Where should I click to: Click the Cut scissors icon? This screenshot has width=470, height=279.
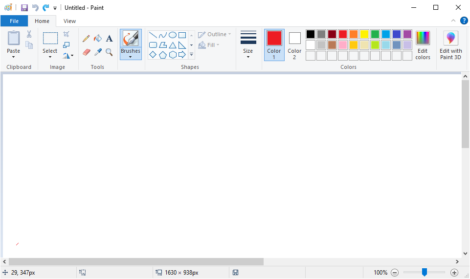[29, 34]
